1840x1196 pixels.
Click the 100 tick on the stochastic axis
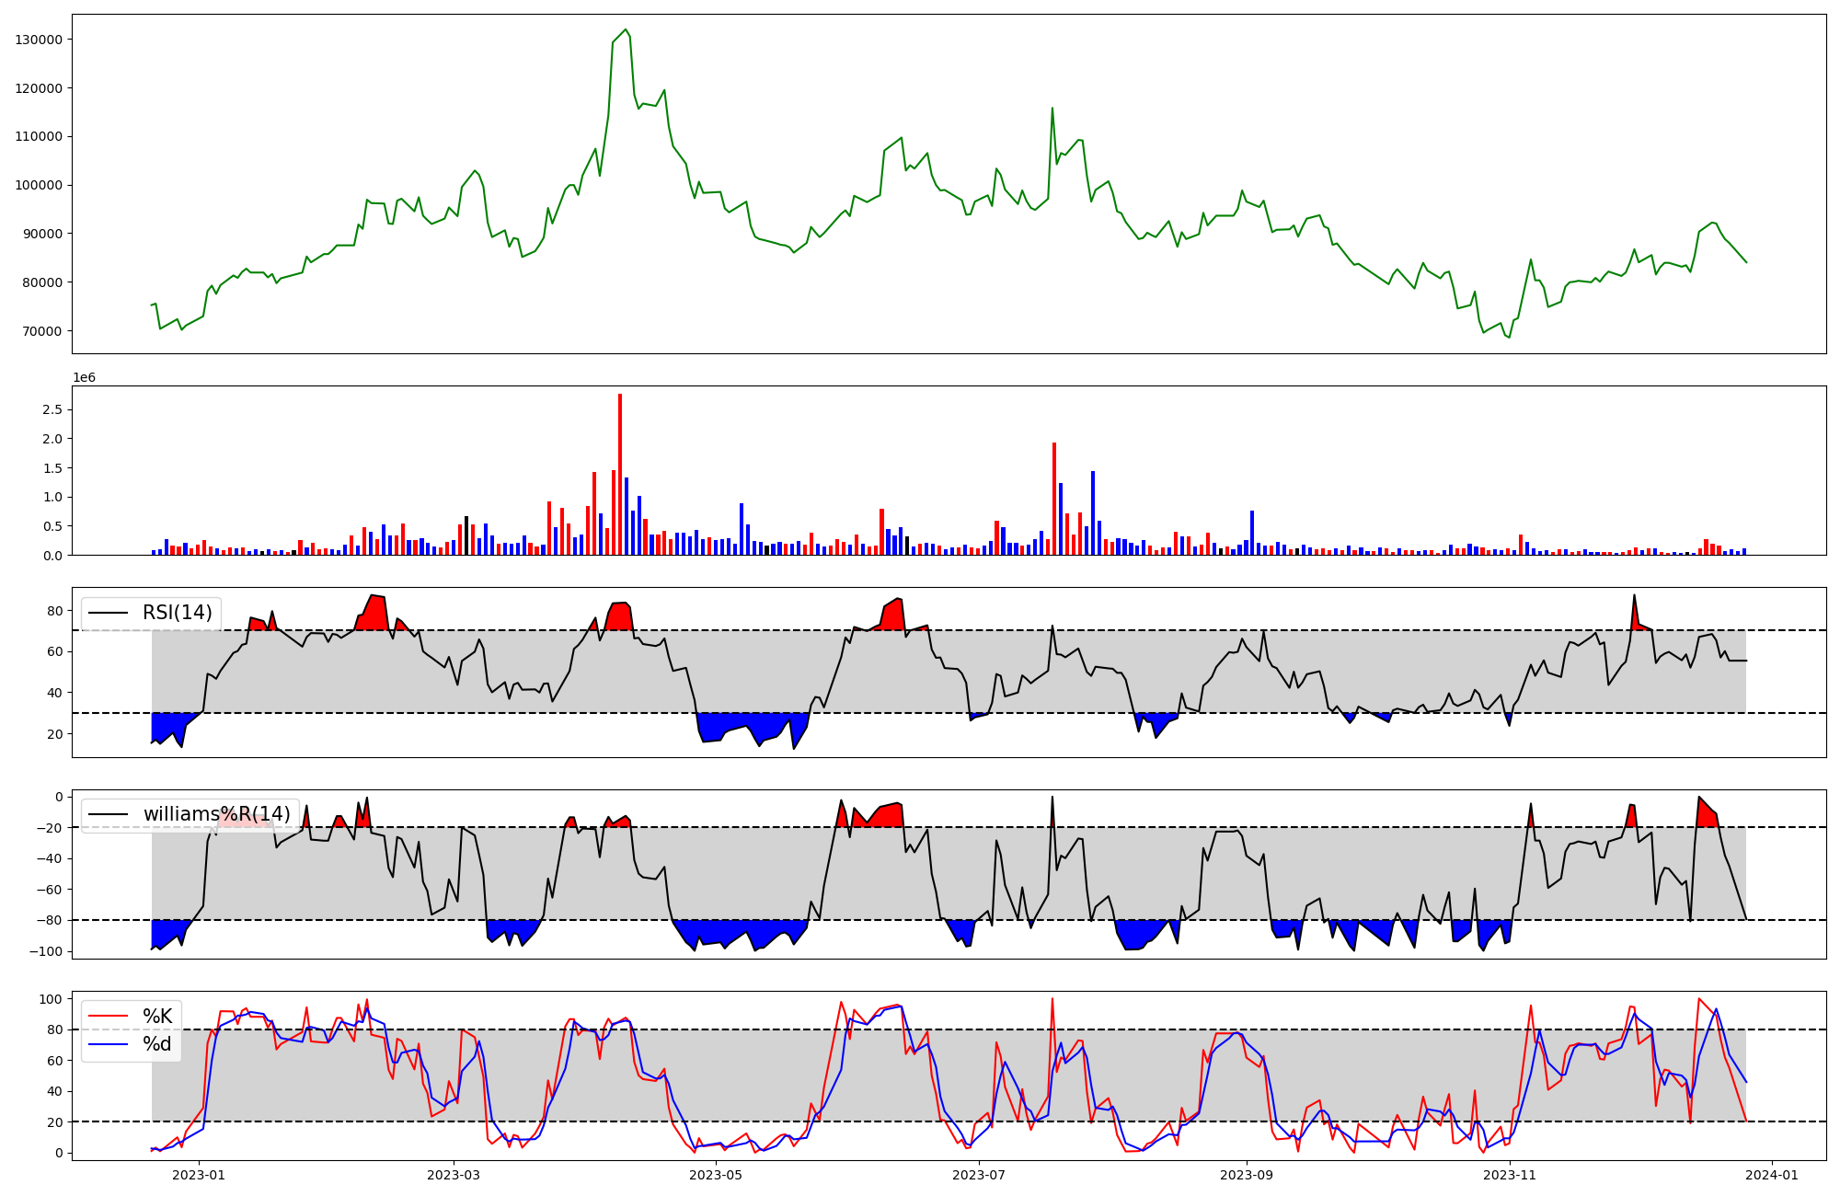pos(51,999)
